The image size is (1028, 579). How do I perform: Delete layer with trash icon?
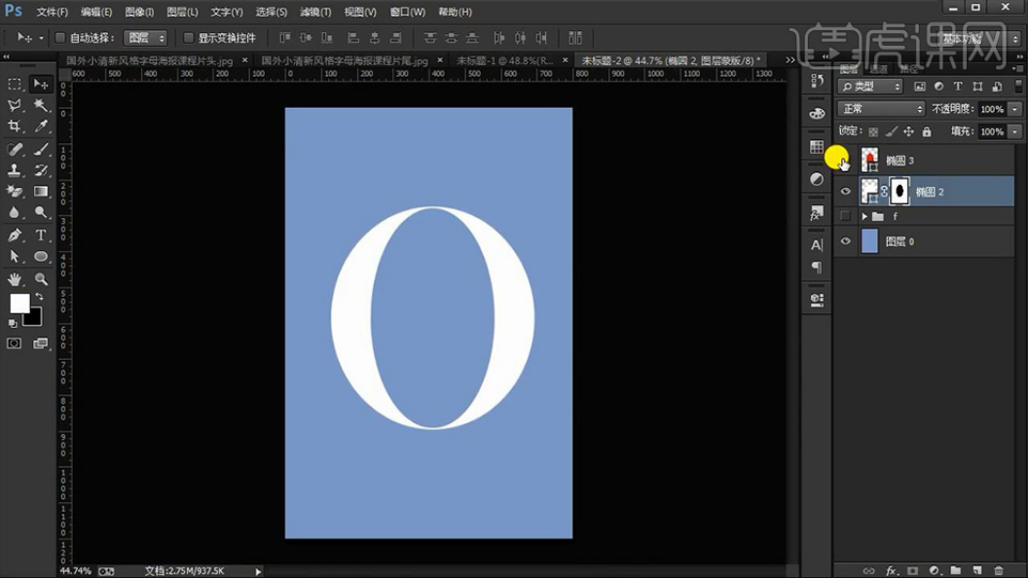(x=999, y=570)
